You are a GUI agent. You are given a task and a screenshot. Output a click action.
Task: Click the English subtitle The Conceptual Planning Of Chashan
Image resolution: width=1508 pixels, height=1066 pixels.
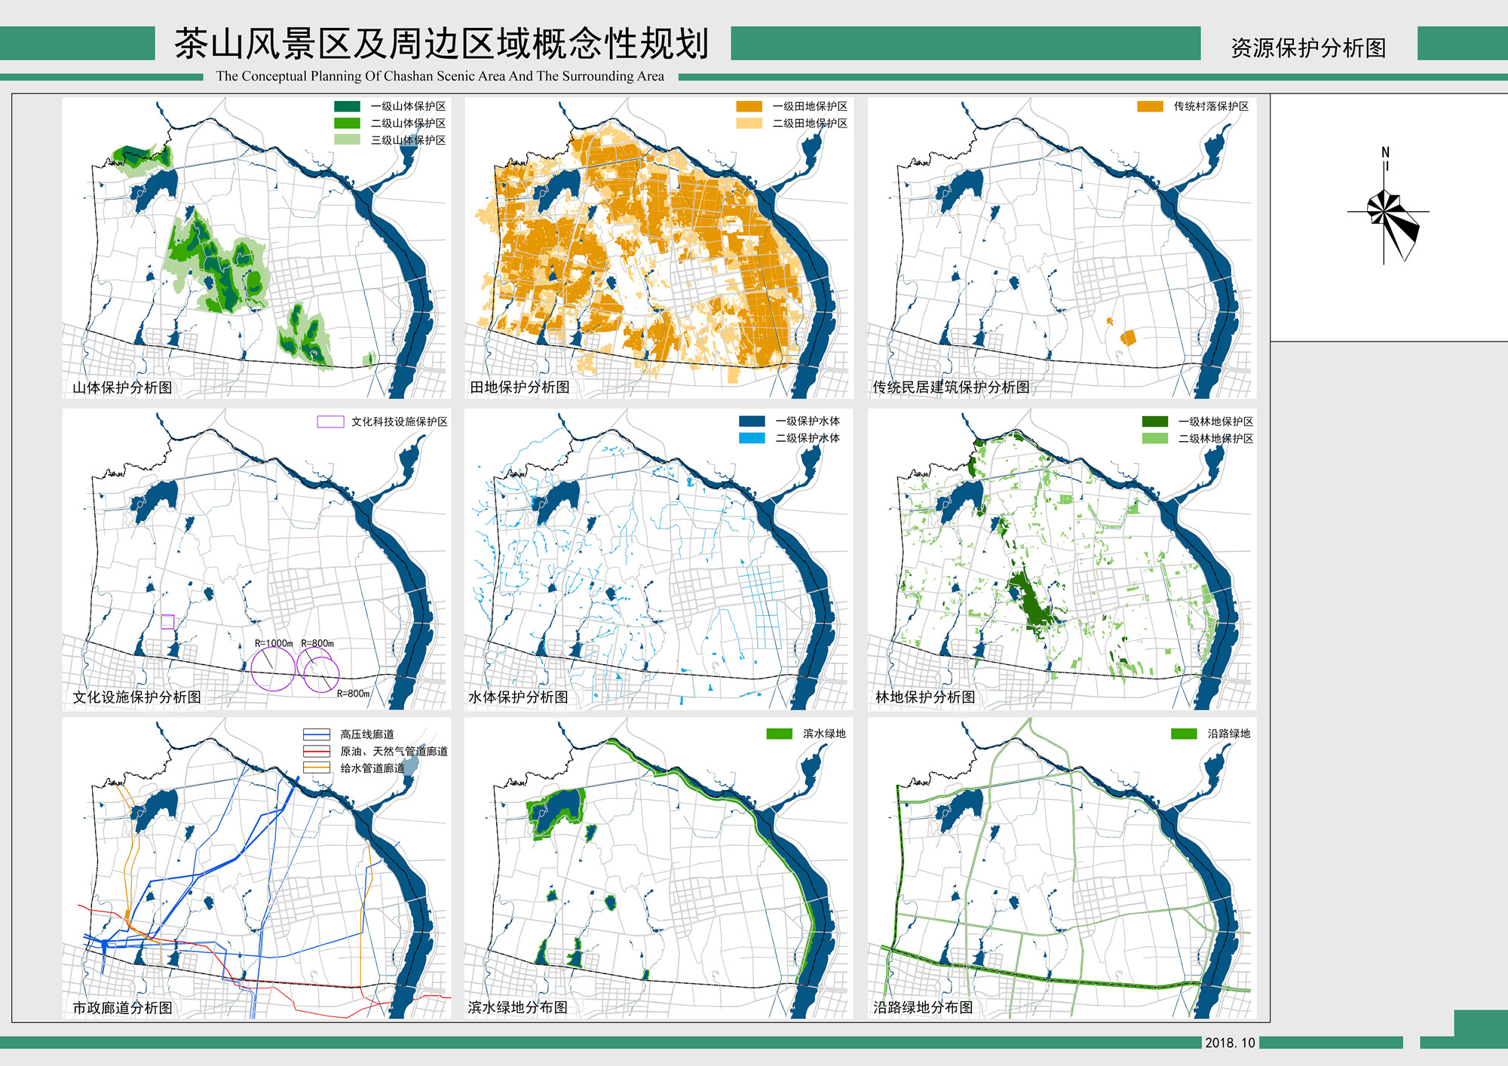pyautogui.click(x=440, y=76)
